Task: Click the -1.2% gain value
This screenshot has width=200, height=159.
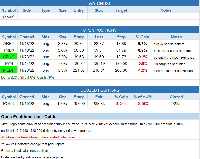Action: [143, 70]
